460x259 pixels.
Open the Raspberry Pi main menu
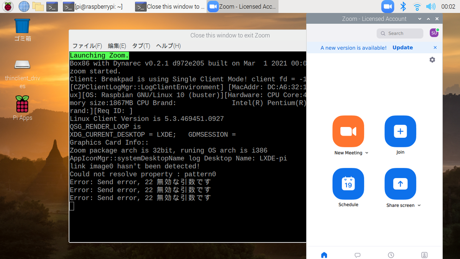click(8, 7)
